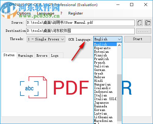The height and width of the screenshot is (124, 153).
Task: Select Esperanto in the language list
Action: coord(105,48)
